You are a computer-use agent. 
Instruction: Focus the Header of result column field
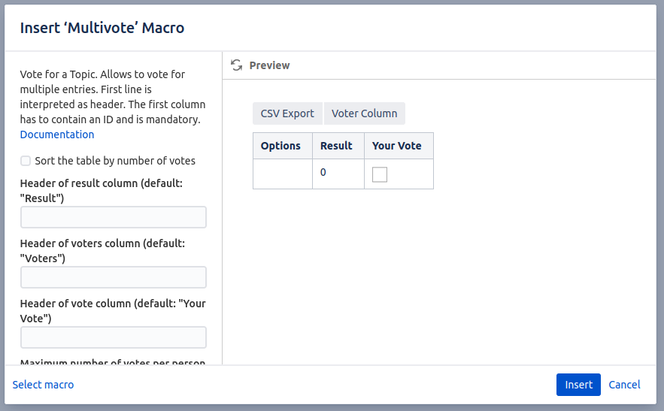pos(114,217)
